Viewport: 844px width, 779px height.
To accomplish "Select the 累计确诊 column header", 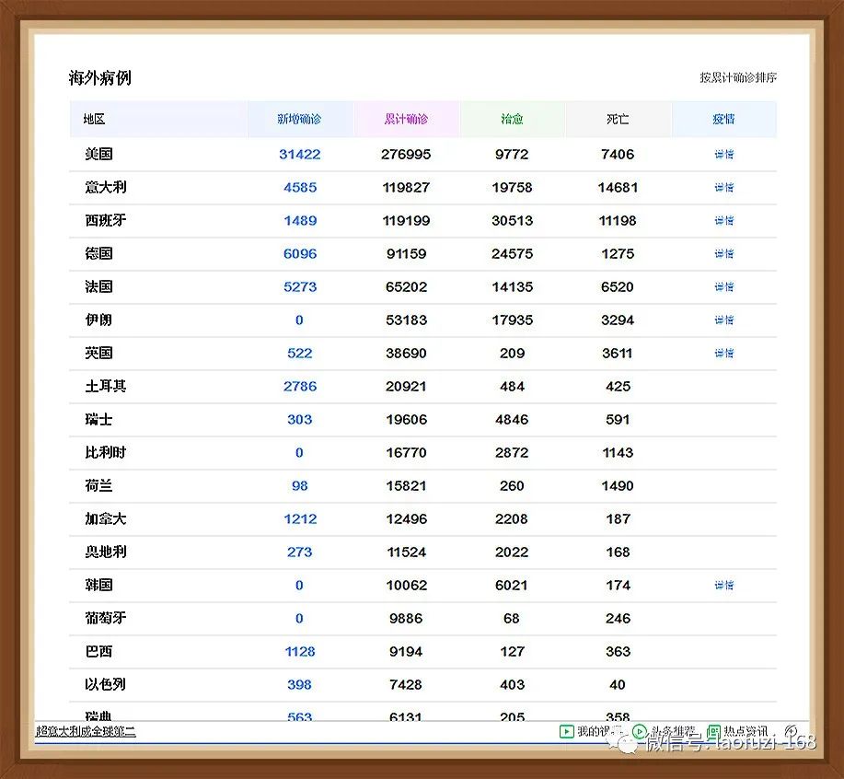I will pyautogui.click(x=406, y=120).
